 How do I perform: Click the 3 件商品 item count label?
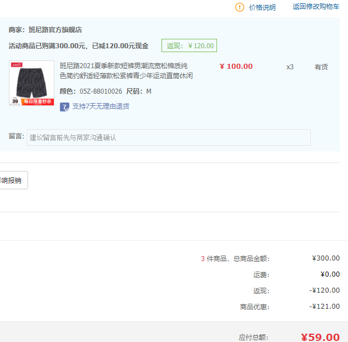214,259
